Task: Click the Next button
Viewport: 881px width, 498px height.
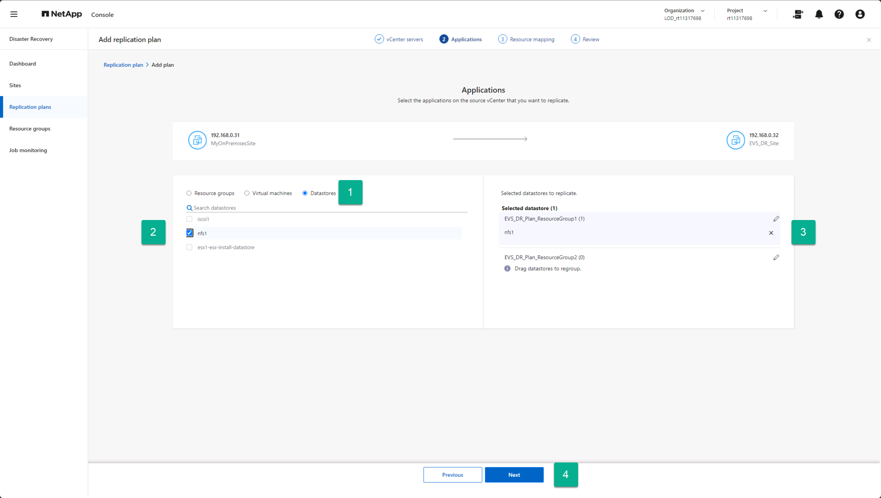Action: point(514,475)
